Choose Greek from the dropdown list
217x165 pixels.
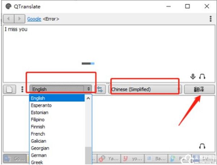57,162
